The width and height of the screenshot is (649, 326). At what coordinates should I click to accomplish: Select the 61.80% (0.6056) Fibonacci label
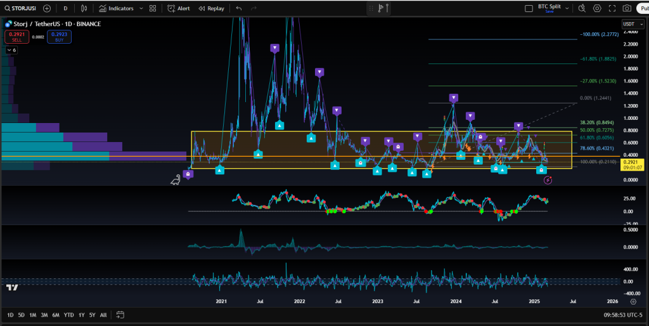click(597, 138)
